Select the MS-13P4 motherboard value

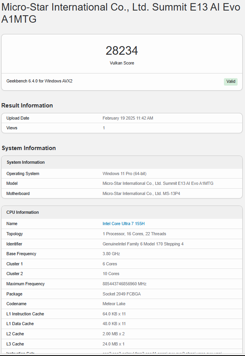point(142,194)
